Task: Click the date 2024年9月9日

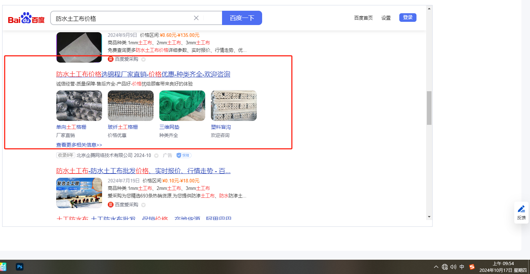Action: [x=122, y=35]
